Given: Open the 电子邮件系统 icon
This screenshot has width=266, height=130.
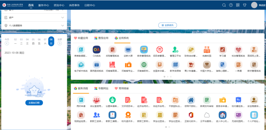Looking at the screenshot, I should coord(81,65).
